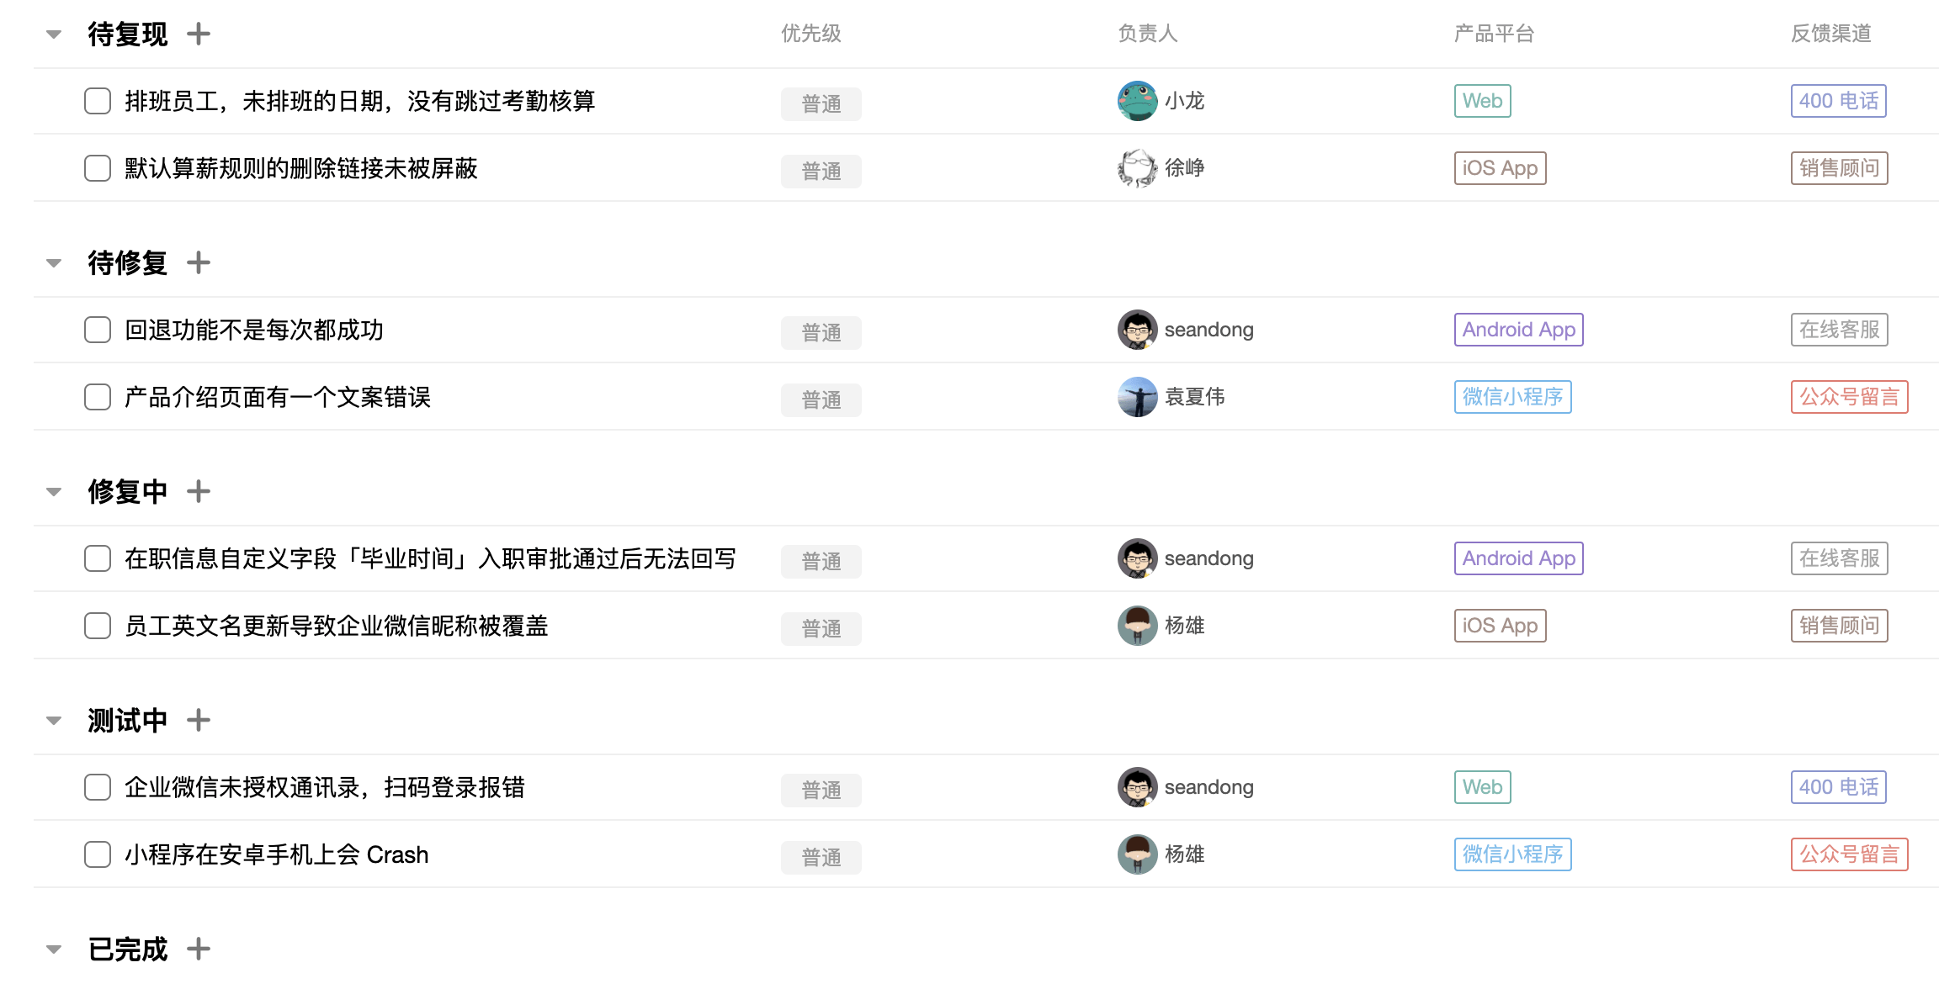Tick checkbox for 回退功能不是每次都成功
Screen dimensions: 1939x989
(x=98, y=330)
